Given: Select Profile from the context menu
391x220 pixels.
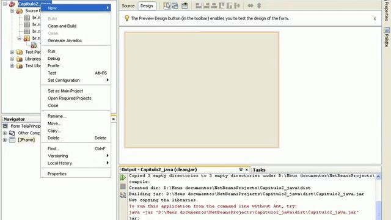Looking at the screenshot, I should point(76,65).
